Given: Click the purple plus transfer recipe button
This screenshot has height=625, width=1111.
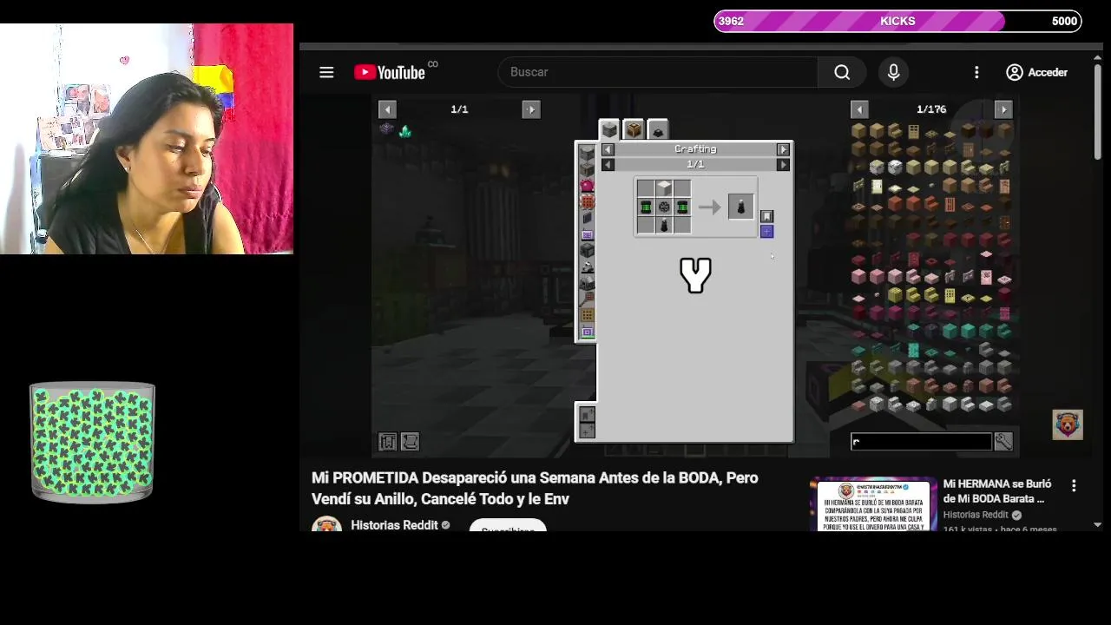Looking at the screenshot, I should coord(766,231).
